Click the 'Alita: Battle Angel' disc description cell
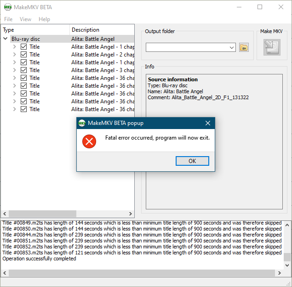This screenshot has width=292, height=287. click(x=93, y=39)
